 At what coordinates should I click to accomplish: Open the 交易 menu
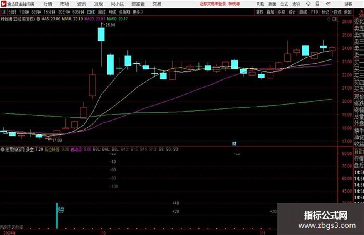coord(157,4)
